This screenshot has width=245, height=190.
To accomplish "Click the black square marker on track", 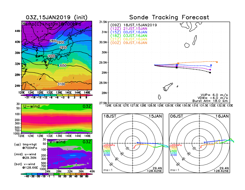I will coord(177,67).
